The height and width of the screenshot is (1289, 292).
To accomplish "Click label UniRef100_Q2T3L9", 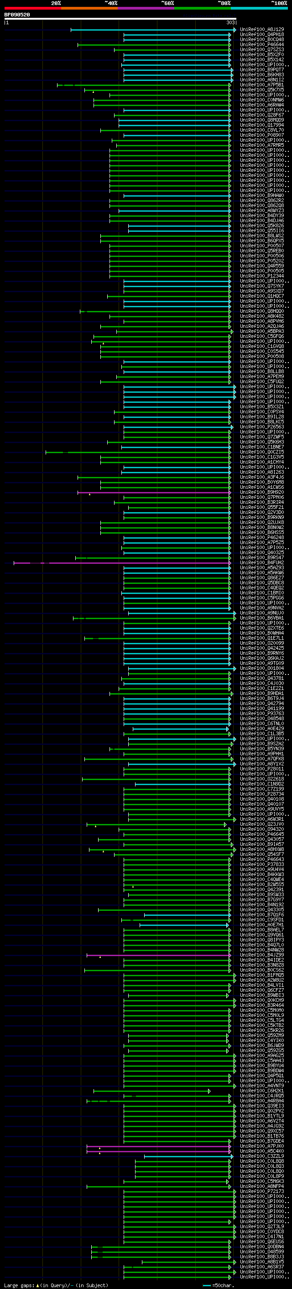I will coord(262,1226).
